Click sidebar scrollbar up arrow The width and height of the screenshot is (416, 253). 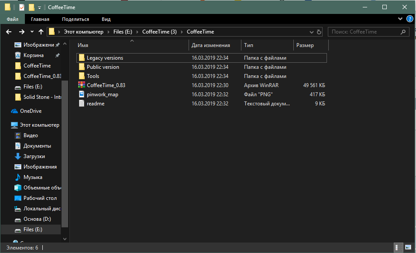[x=65, y=44]
